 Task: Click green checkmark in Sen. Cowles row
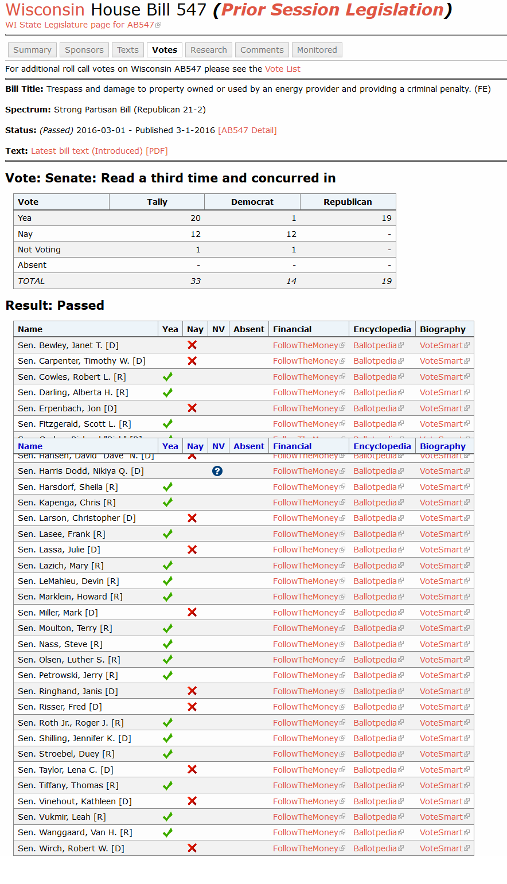[x=167, y=377]
